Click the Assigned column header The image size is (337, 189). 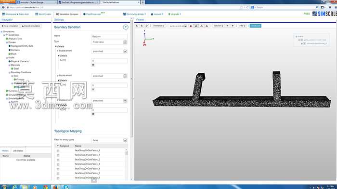(x=64, y=146)
